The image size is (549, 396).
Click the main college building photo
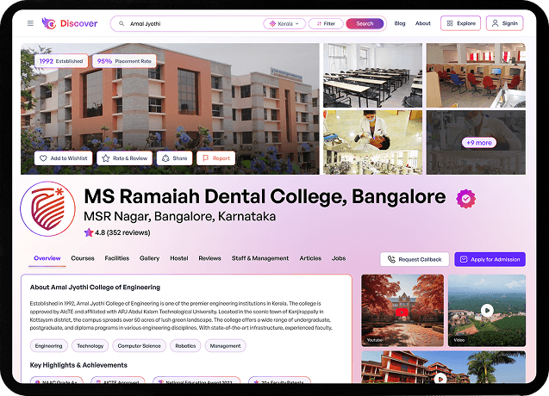(170, 108)
